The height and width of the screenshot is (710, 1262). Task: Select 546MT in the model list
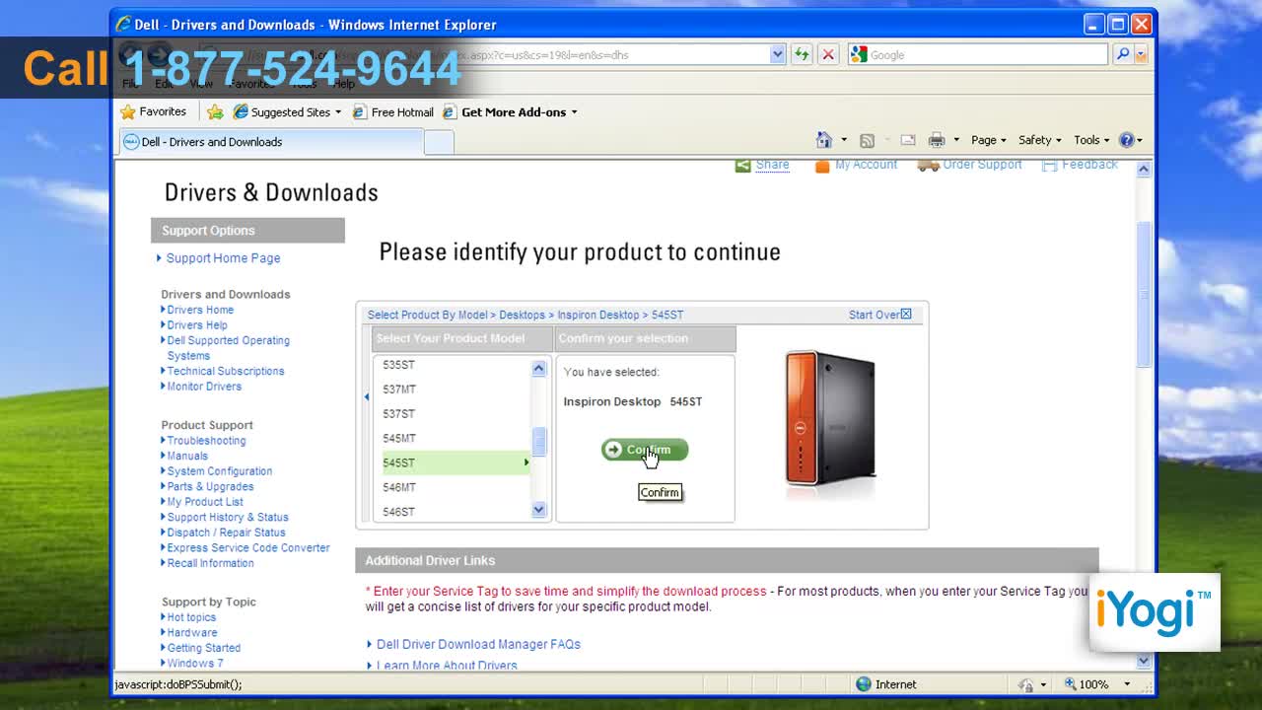tap(399, 487)
